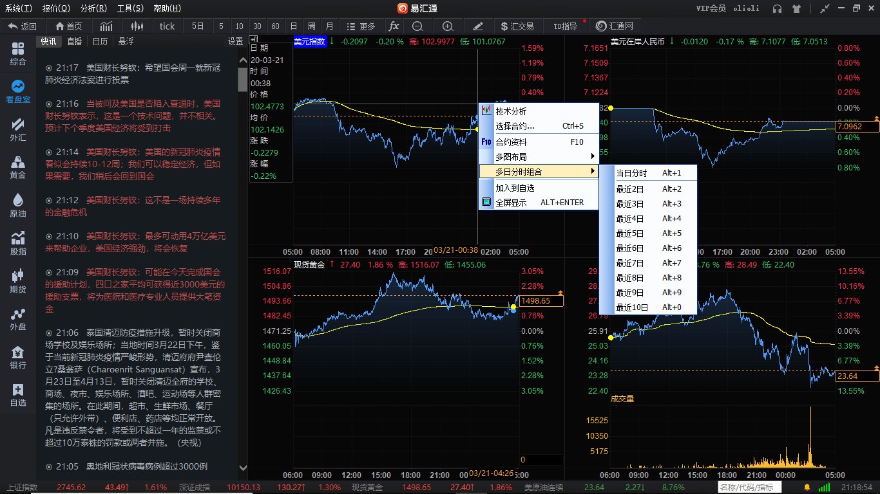The width and height of the screenshot is (880, 494).
Task: Select the 5日 period button
Action: click(x=198, y=26)
